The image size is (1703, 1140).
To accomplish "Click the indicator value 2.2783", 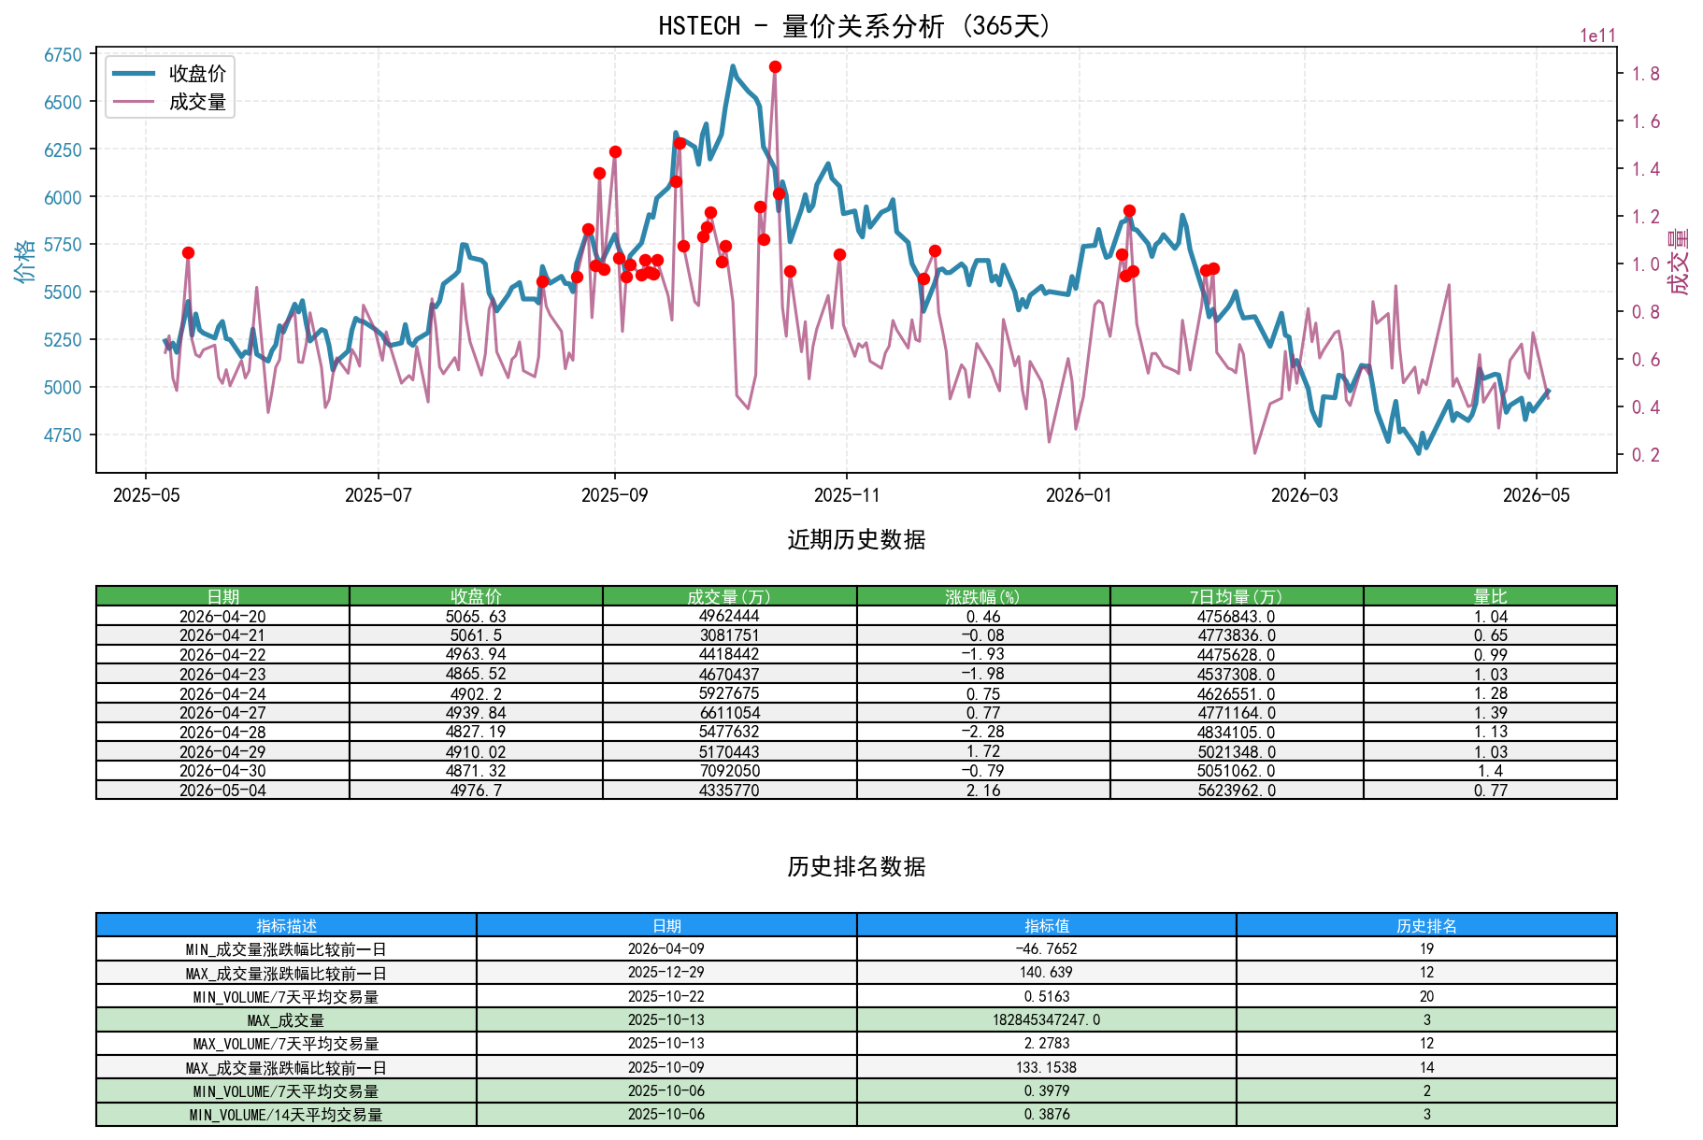I will coord(1047,1044).
